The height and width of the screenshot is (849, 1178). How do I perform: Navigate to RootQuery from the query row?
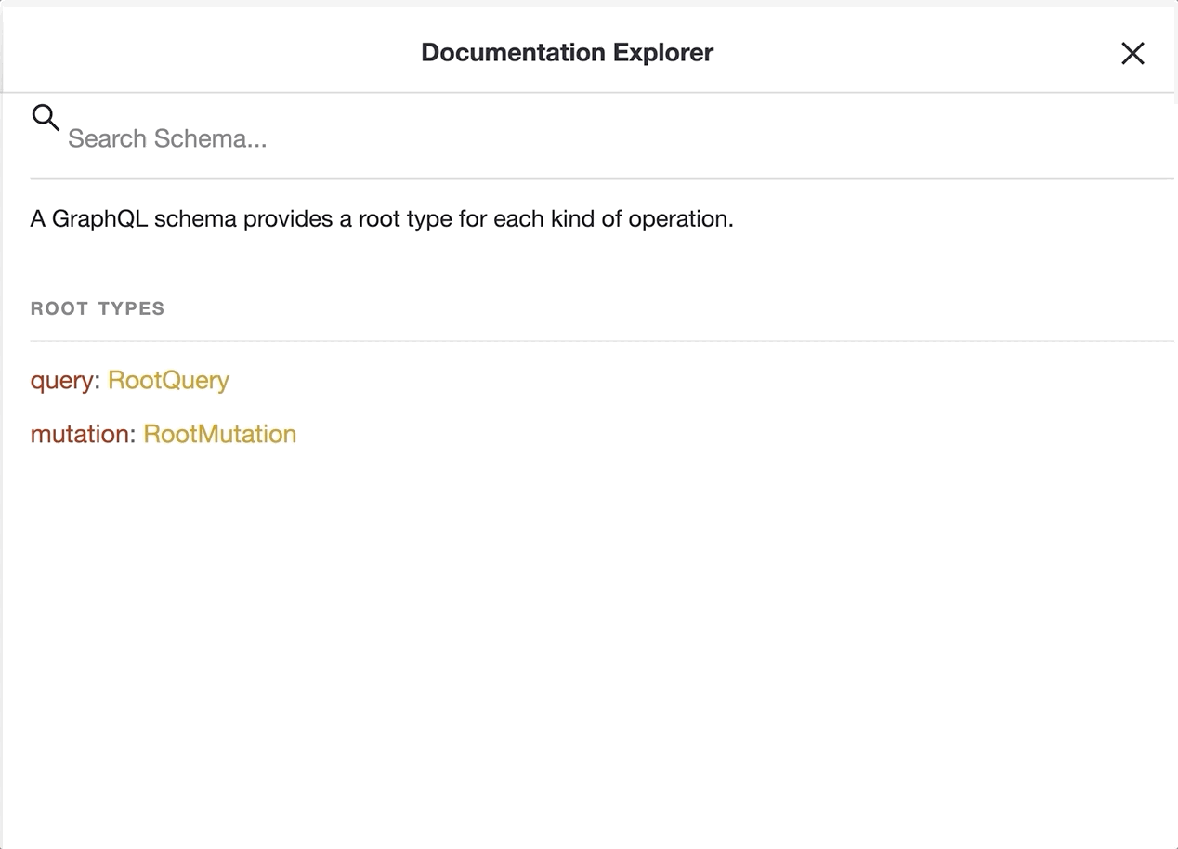(168, 380)
